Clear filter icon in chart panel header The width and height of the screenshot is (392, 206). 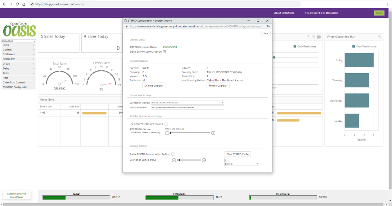(x=308, y=37)
